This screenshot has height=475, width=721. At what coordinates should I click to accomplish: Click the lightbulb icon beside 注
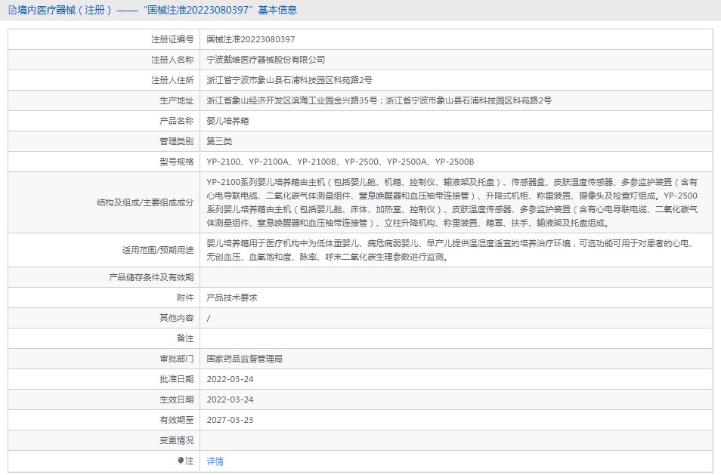[x=181, y=461]
